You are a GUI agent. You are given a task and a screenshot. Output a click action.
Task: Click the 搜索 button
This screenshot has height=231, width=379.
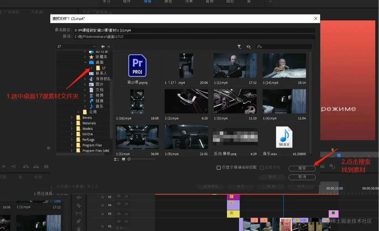[302, 168]
